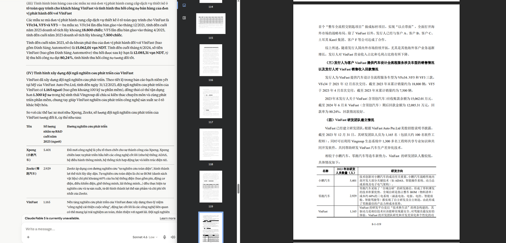Click 'Claude Fable 5 is currently unavailable' notice
This screenshot has height=243, width=506.
[53, 218]
